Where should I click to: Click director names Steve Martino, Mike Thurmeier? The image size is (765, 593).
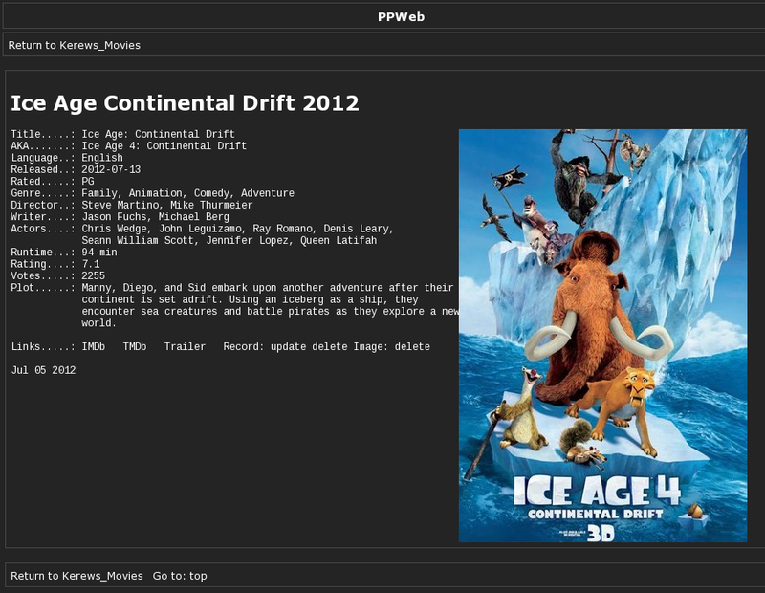(167, 205)
